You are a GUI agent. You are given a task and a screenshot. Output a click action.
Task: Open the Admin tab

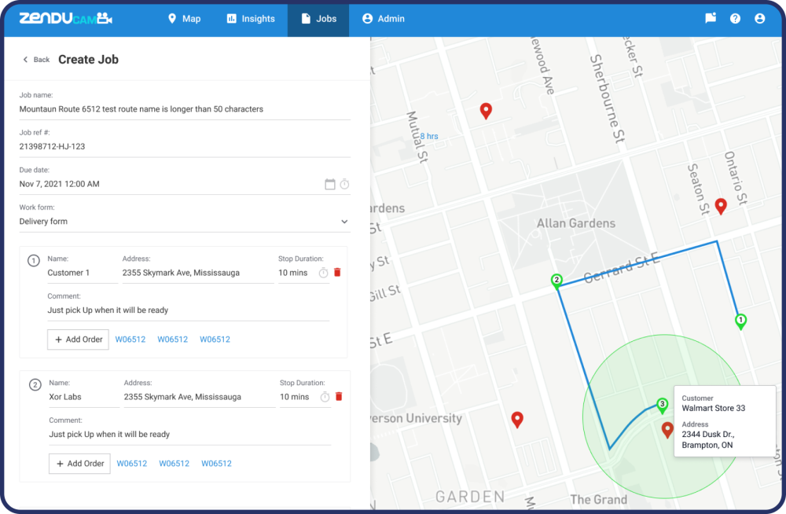(x=384, y=19)
